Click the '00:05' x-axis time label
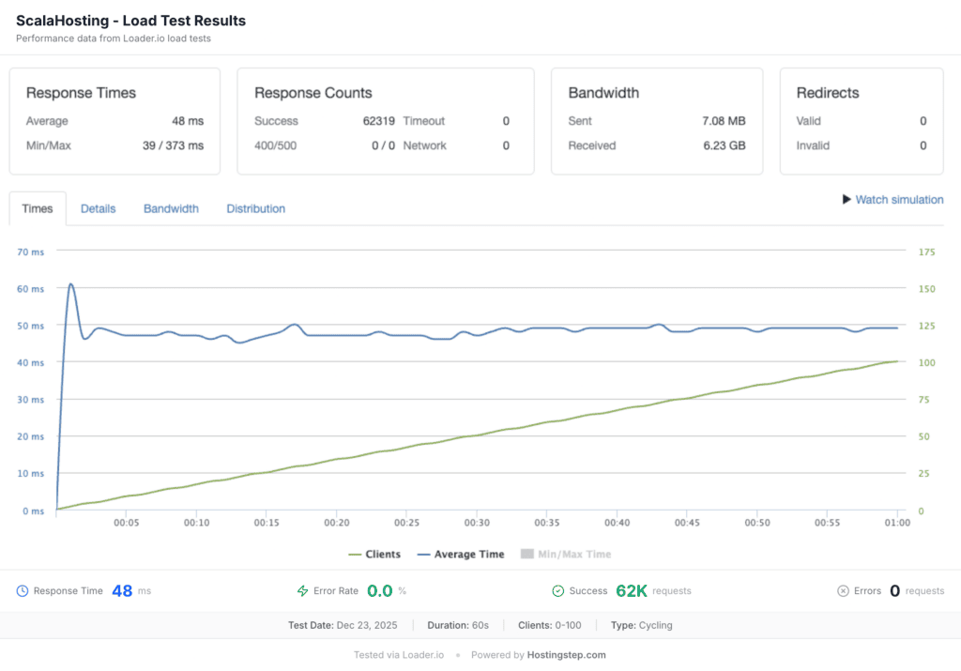Screen dimensions: 961x671 click(127, 523)
